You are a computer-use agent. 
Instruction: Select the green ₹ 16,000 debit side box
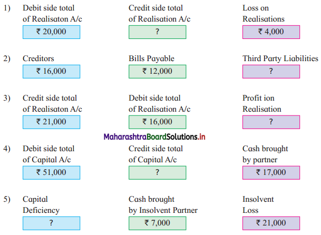coord(158,122)
